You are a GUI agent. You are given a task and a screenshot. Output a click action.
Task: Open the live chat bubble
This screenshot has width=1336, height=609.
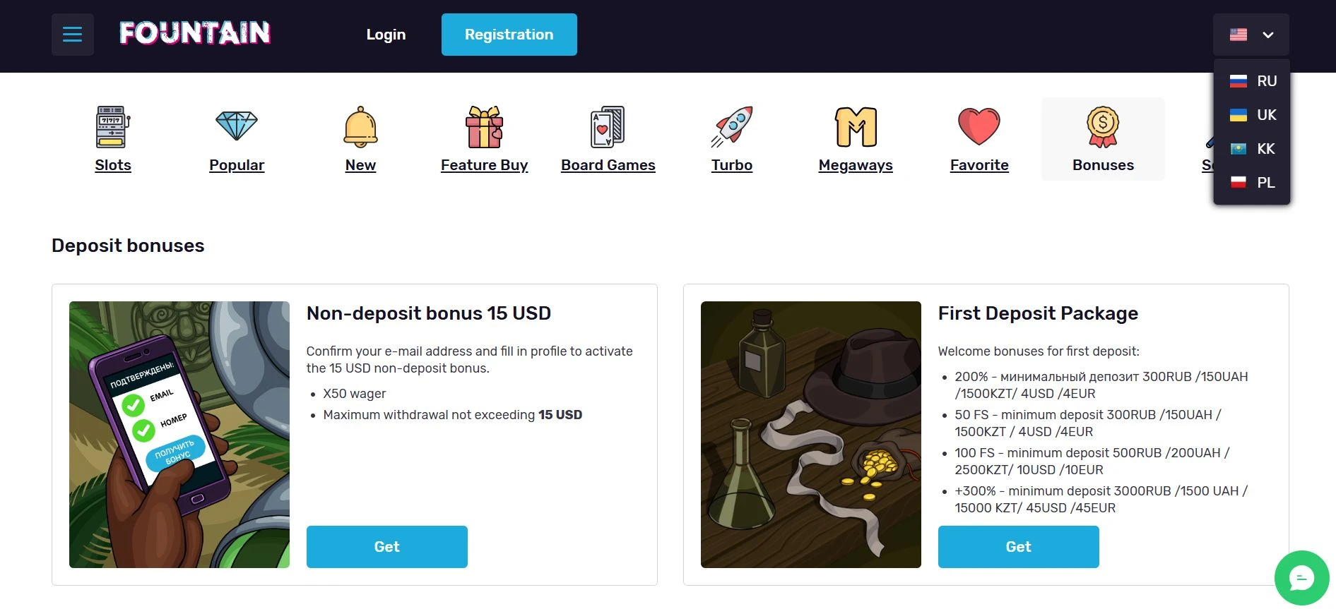(1301, 578)
